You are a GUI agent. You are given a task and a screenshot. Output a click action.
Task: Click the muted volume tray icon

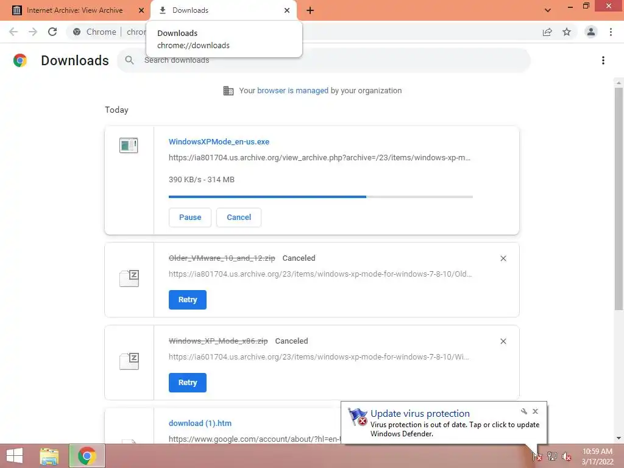click(x=566, y=456)
